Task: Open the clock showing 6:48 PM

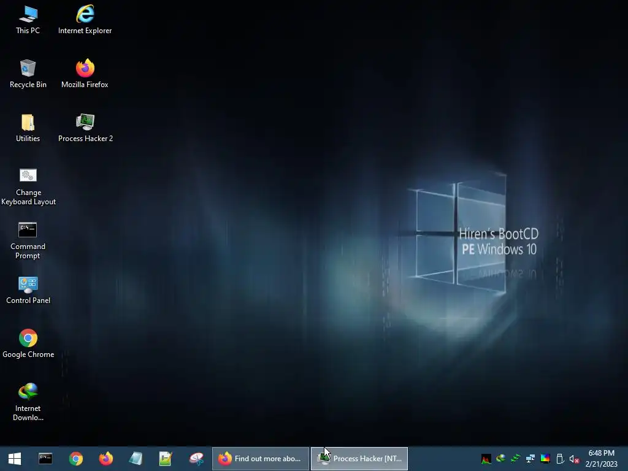Action: click(601, 459)
